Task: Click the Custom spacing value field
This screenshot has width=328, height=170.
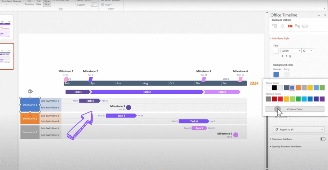Action: (x=94, y=4)
